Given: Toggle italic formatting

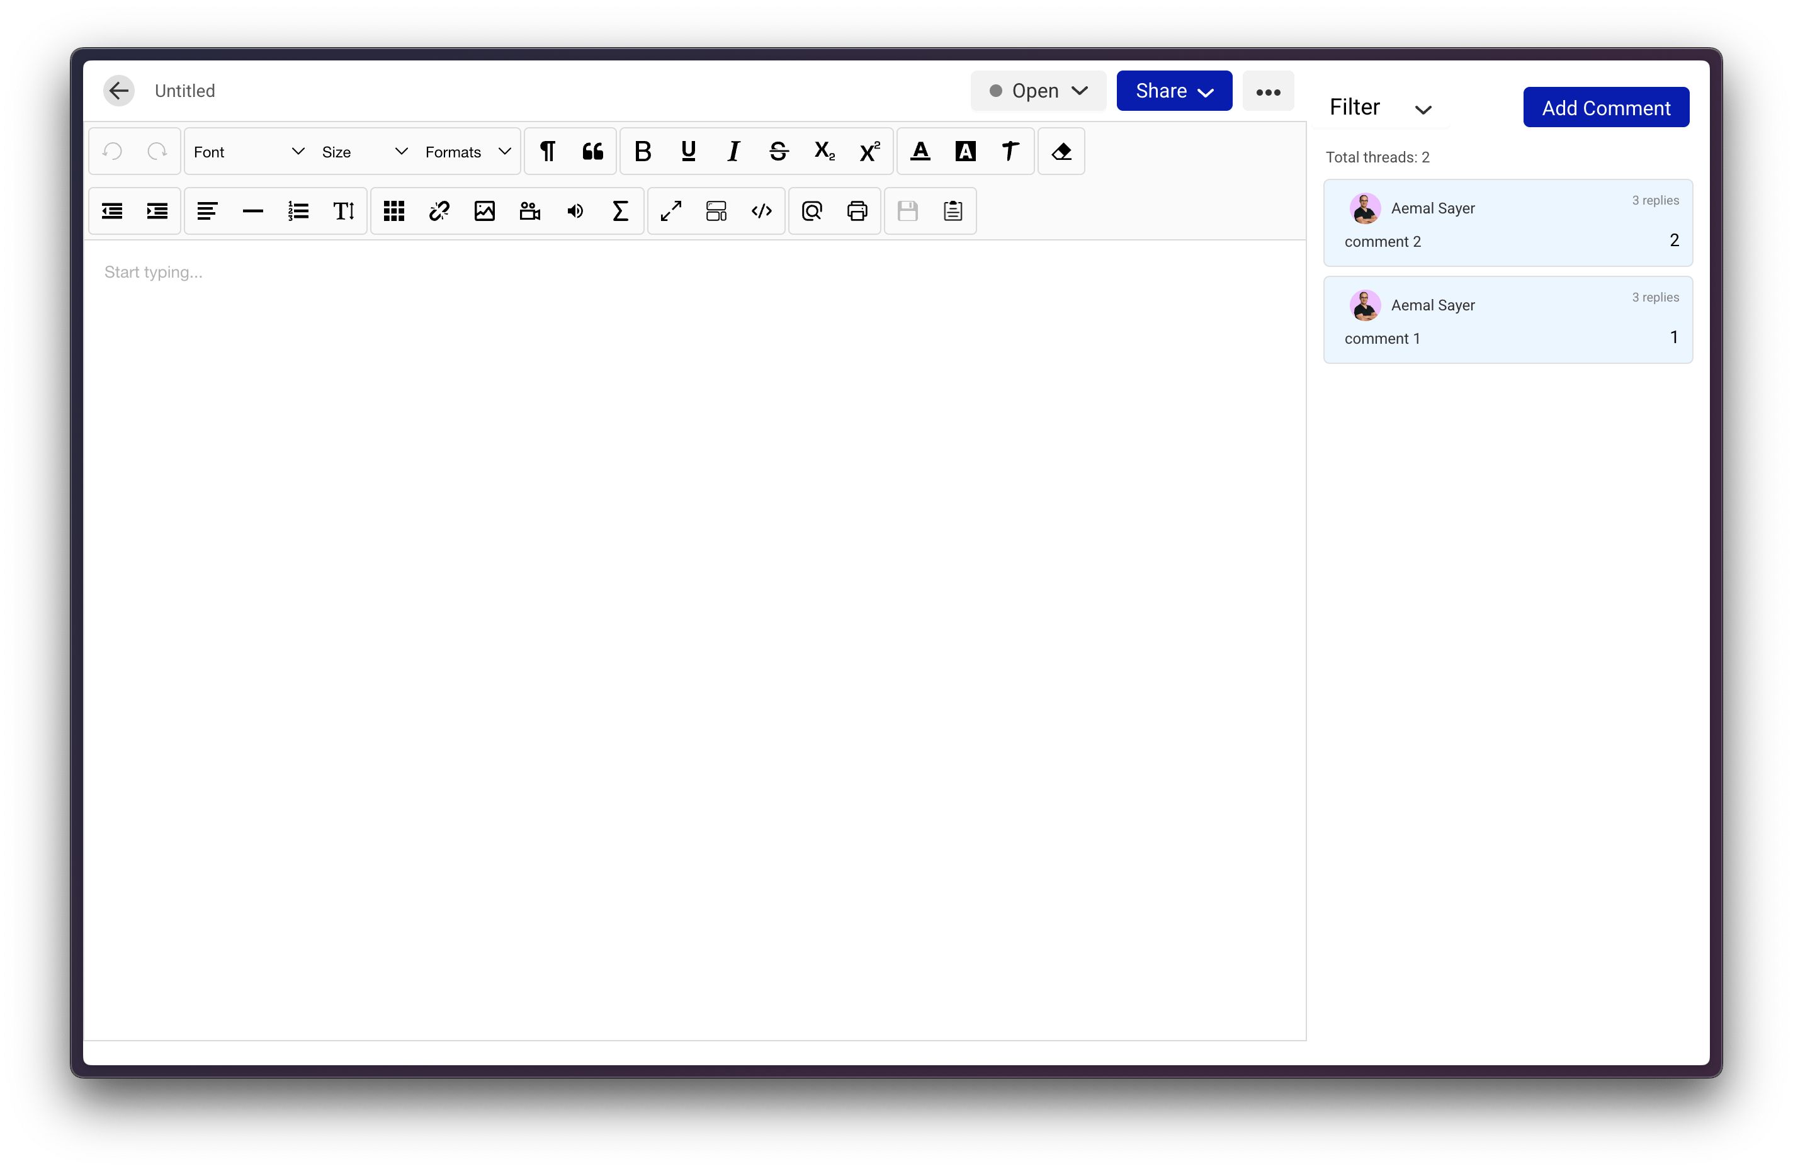Looking at the screenshot, I should (x=733, y=152).
